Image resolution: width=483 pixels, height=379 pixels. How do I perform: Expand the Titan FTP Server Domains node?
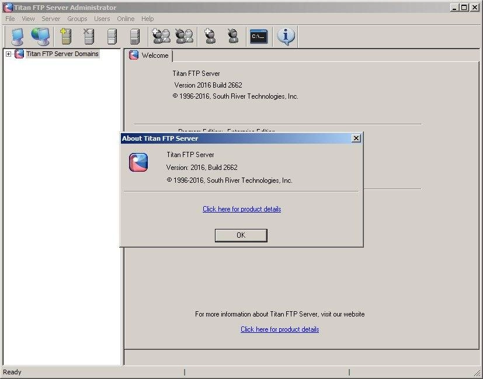tap(8, 54)
